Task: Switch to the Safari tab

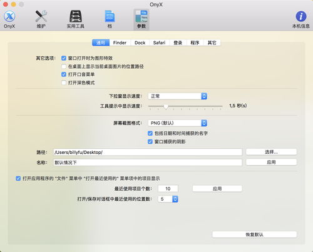Action: coord(159,43)
